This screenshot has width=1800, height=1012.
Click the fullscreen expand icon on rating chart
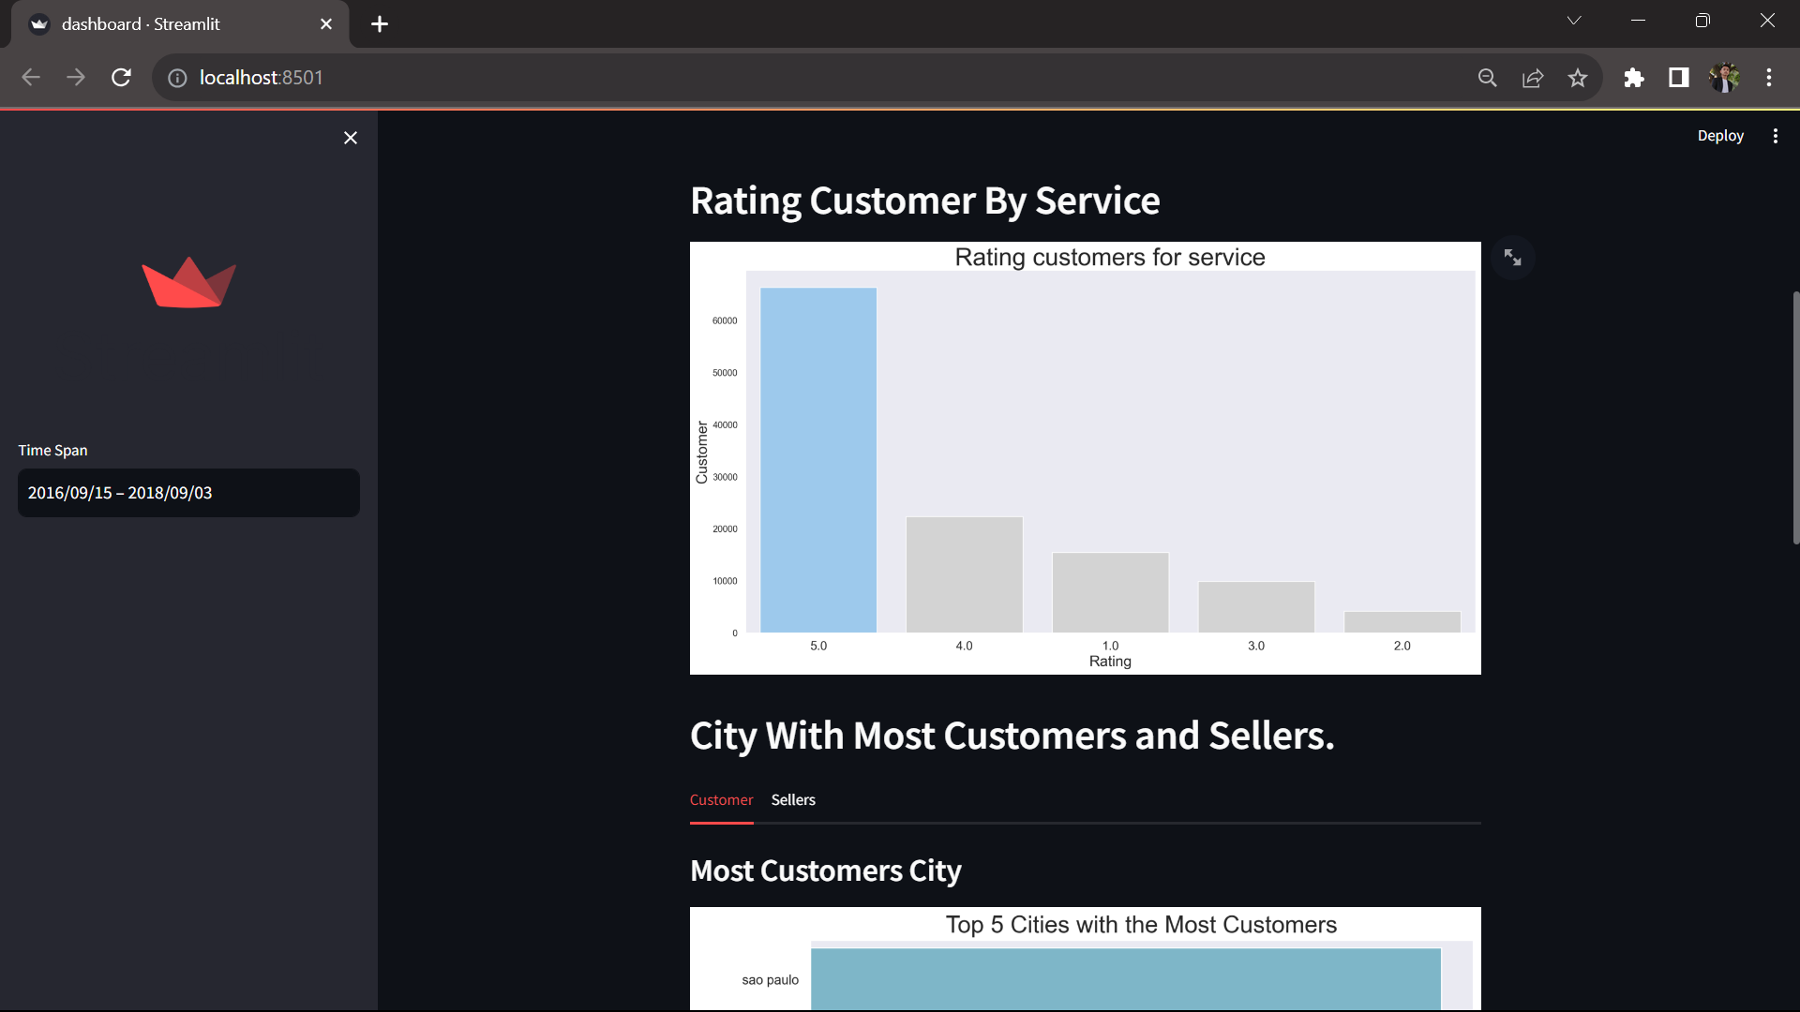(1512, 258)
